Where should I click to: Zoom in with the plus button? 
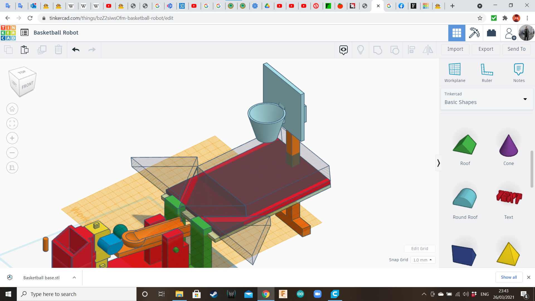(x=12, y=138)
